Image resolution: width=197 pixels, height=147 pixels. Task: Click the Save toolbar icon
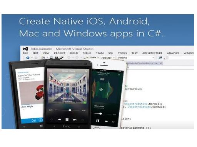(56, 58)
